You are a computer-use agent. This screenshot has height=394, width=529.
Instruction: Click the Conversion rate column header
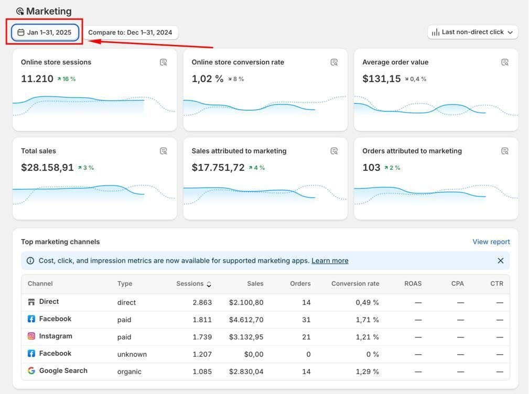[355, 283]
